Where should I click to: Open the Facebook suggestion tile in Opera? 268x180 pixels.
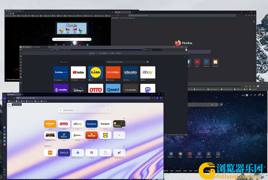click(x=78, y=153)
